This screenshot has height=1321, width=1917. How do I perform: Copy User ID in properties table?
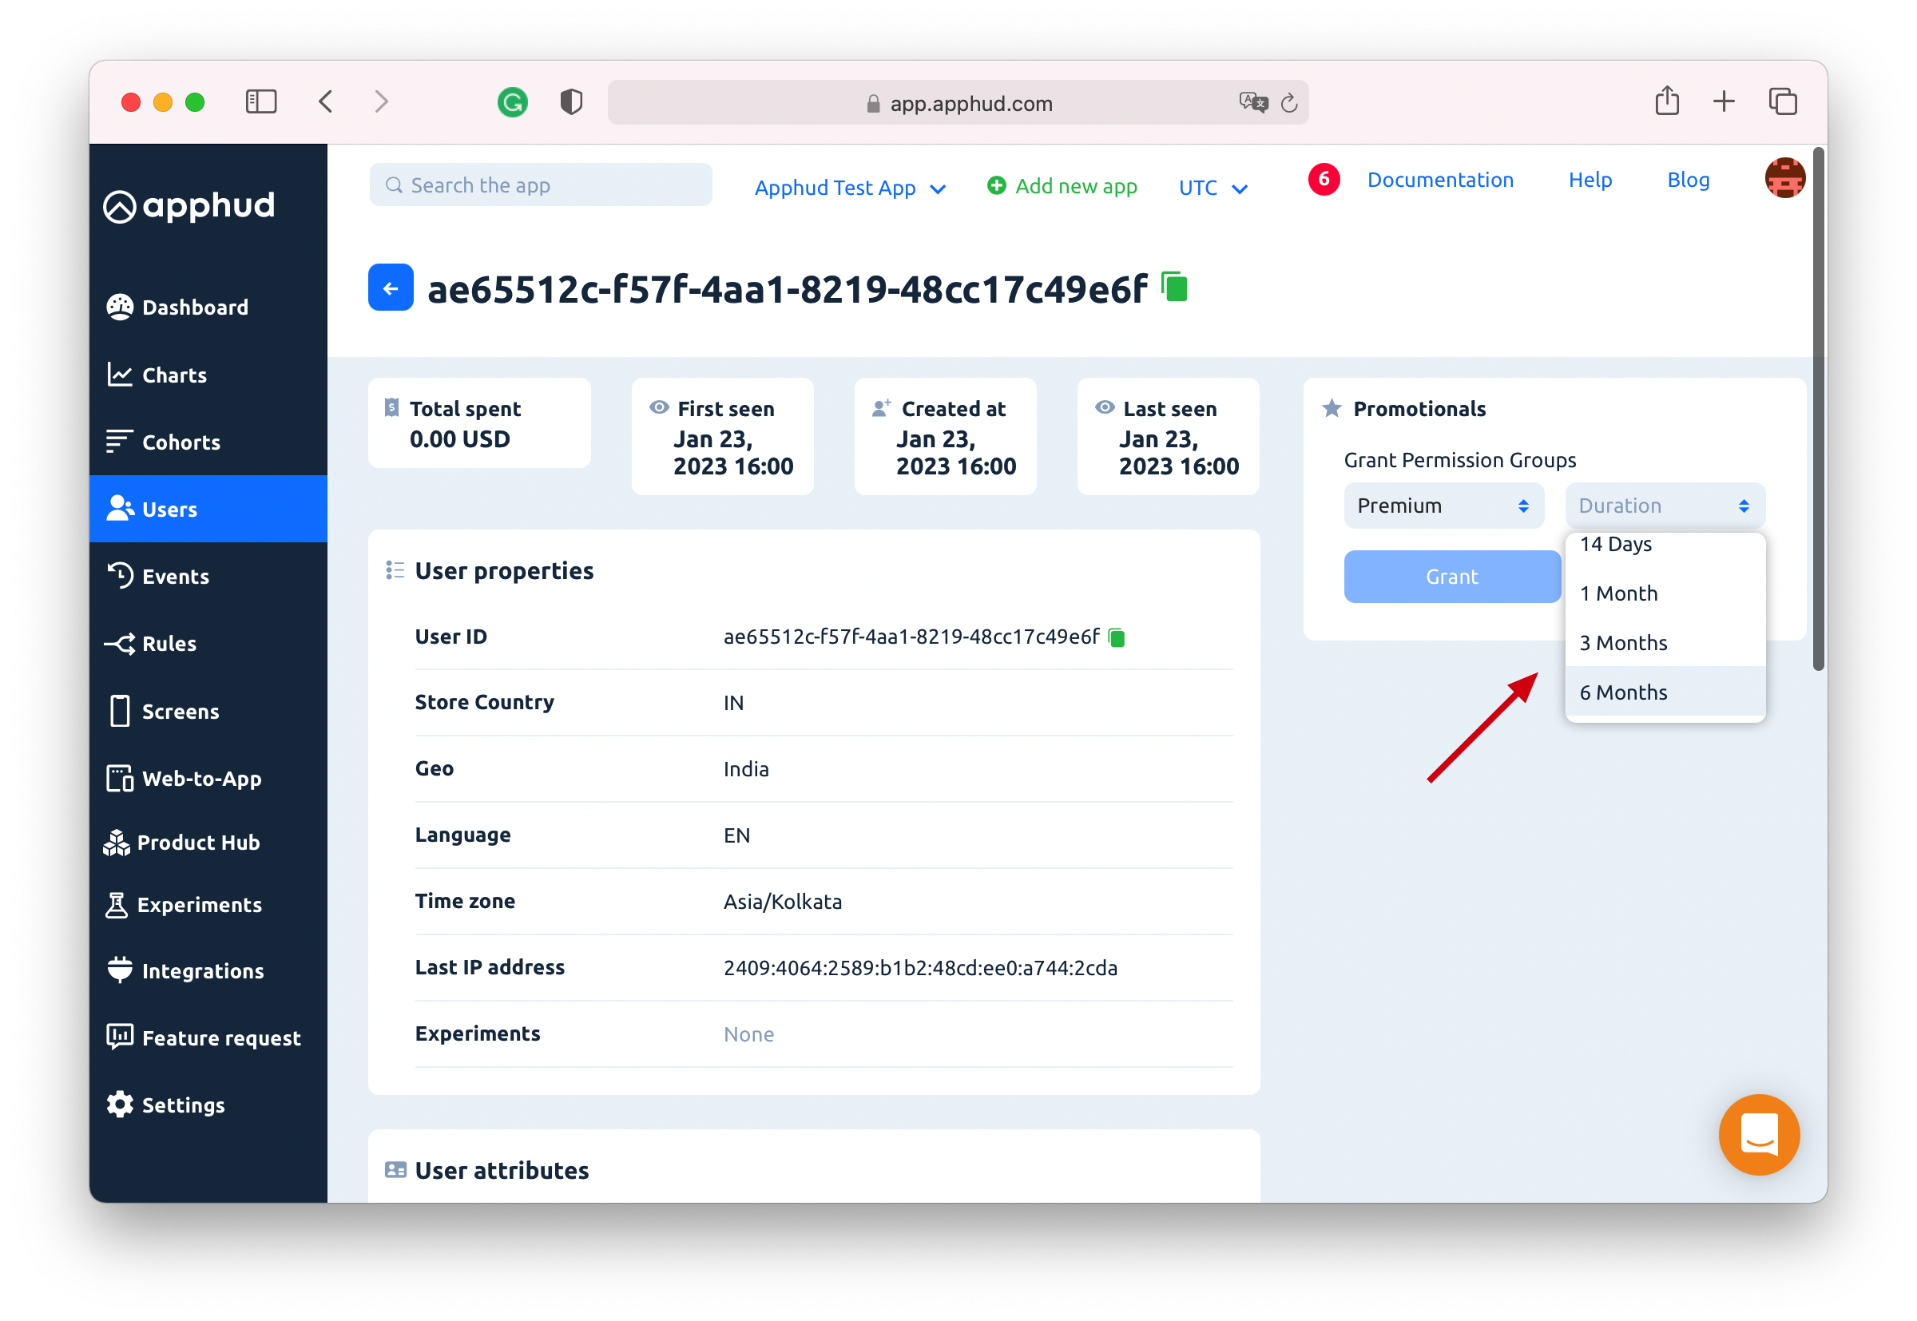1117,637
